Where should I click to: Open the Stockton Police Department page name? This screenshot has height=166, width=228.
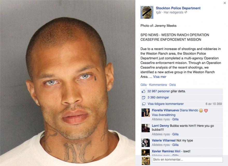click(x=178, y=8)
